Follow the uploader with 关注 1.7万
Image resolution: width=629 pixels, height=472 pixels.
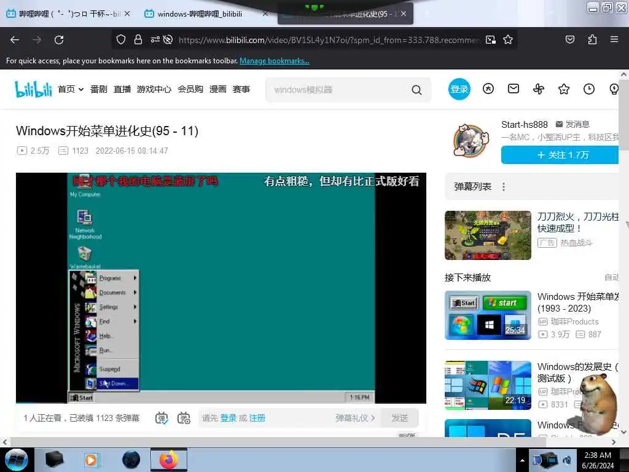pos(560,155)
